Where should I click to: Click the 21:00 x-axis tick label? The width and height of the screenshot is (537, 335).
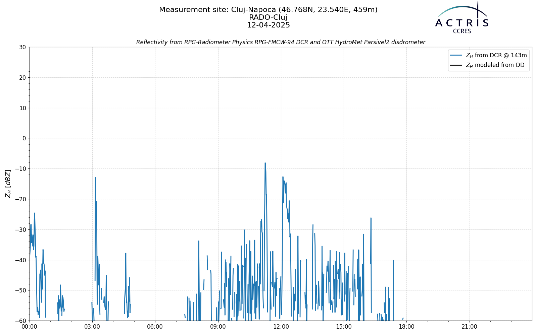click(x=469, y=327)
